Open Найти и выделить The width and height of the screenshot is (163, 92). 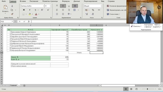click(157, 26)
